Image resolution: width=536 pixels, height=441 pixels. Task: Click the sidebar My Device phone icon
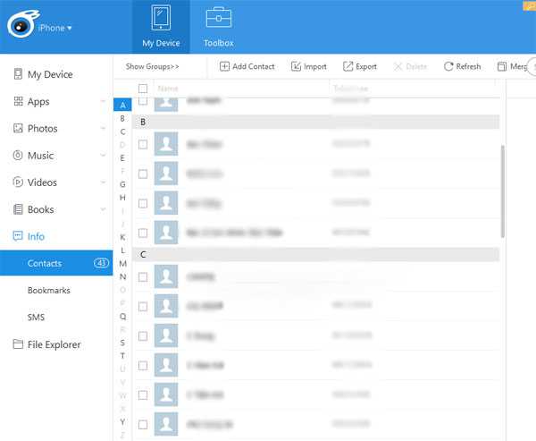point(18,74)
